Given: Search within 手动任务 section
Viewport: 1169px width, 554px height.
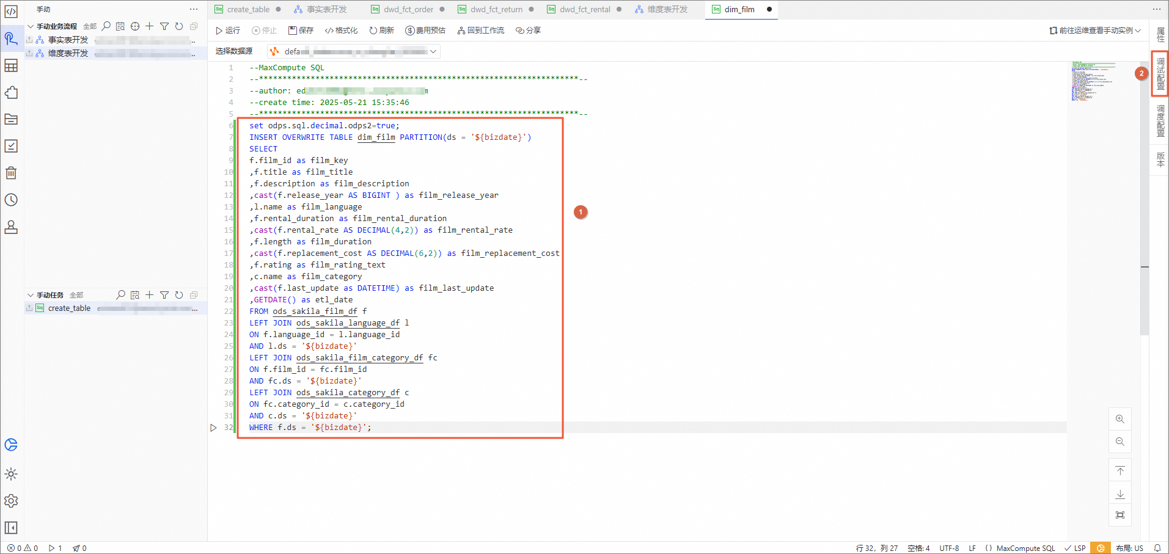Looking at the screenshot, I should [120, 295].
